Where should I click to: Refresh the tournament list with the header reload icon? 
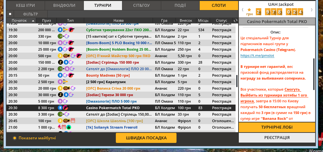point(236,20)
